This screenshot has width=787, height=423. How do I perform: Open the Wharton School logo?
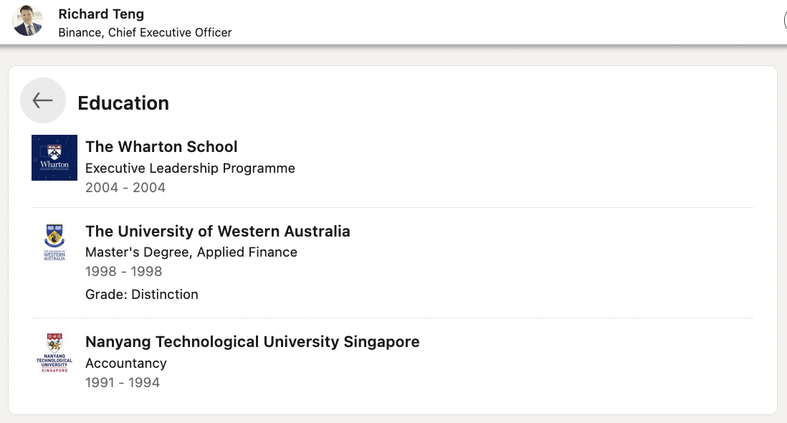(x=54, y=158)
